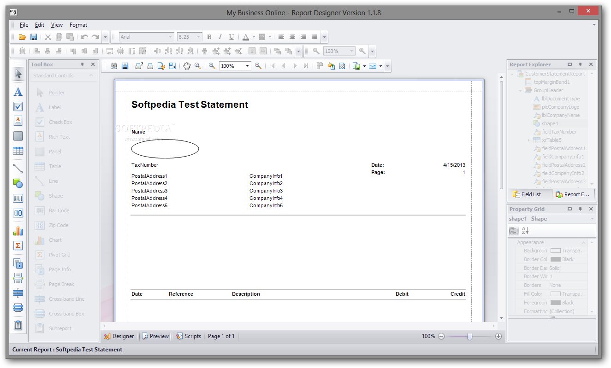Activate the hand tool in the preview toolbar

tap(187, 66)
